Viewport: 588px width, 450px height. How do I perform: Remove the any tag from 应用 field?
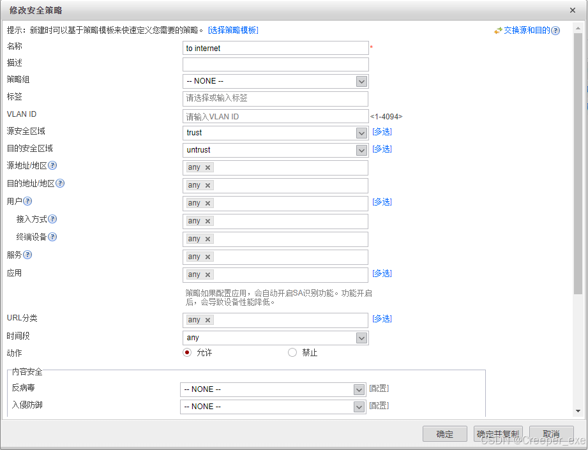point(207,275)
